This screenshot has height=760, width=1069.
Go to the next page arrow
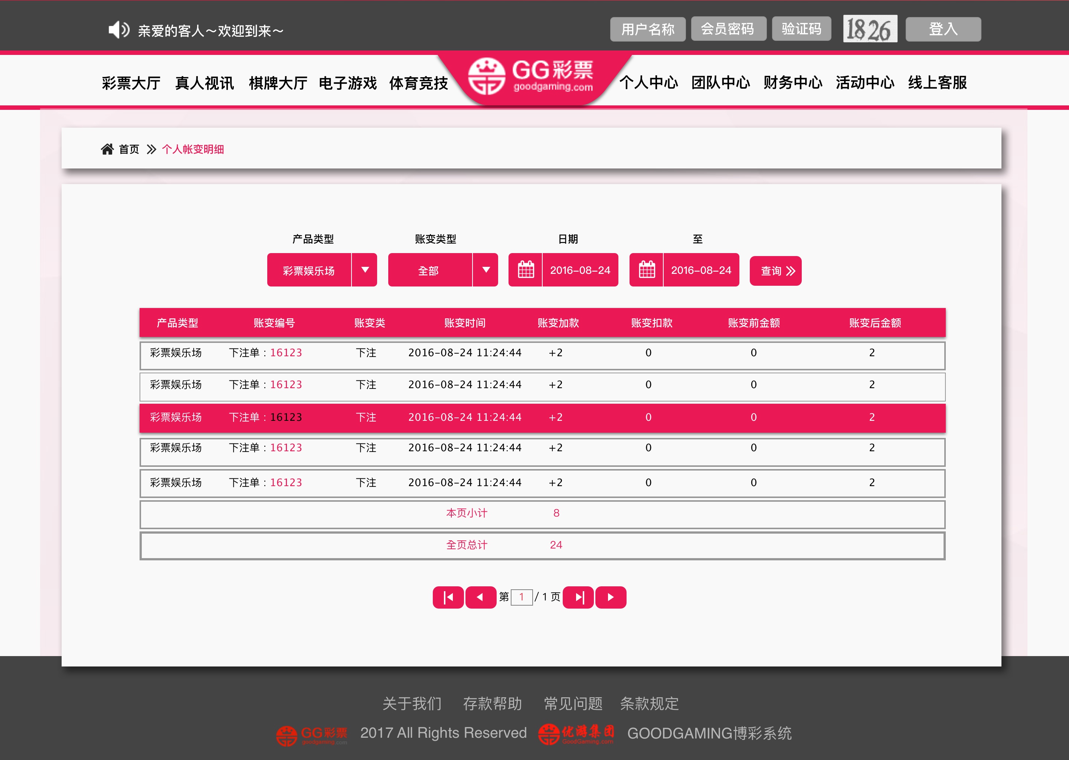610,597
